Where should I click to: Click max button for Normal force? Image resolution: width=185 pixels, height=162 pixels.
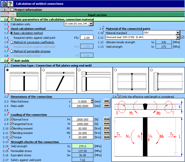107,119
